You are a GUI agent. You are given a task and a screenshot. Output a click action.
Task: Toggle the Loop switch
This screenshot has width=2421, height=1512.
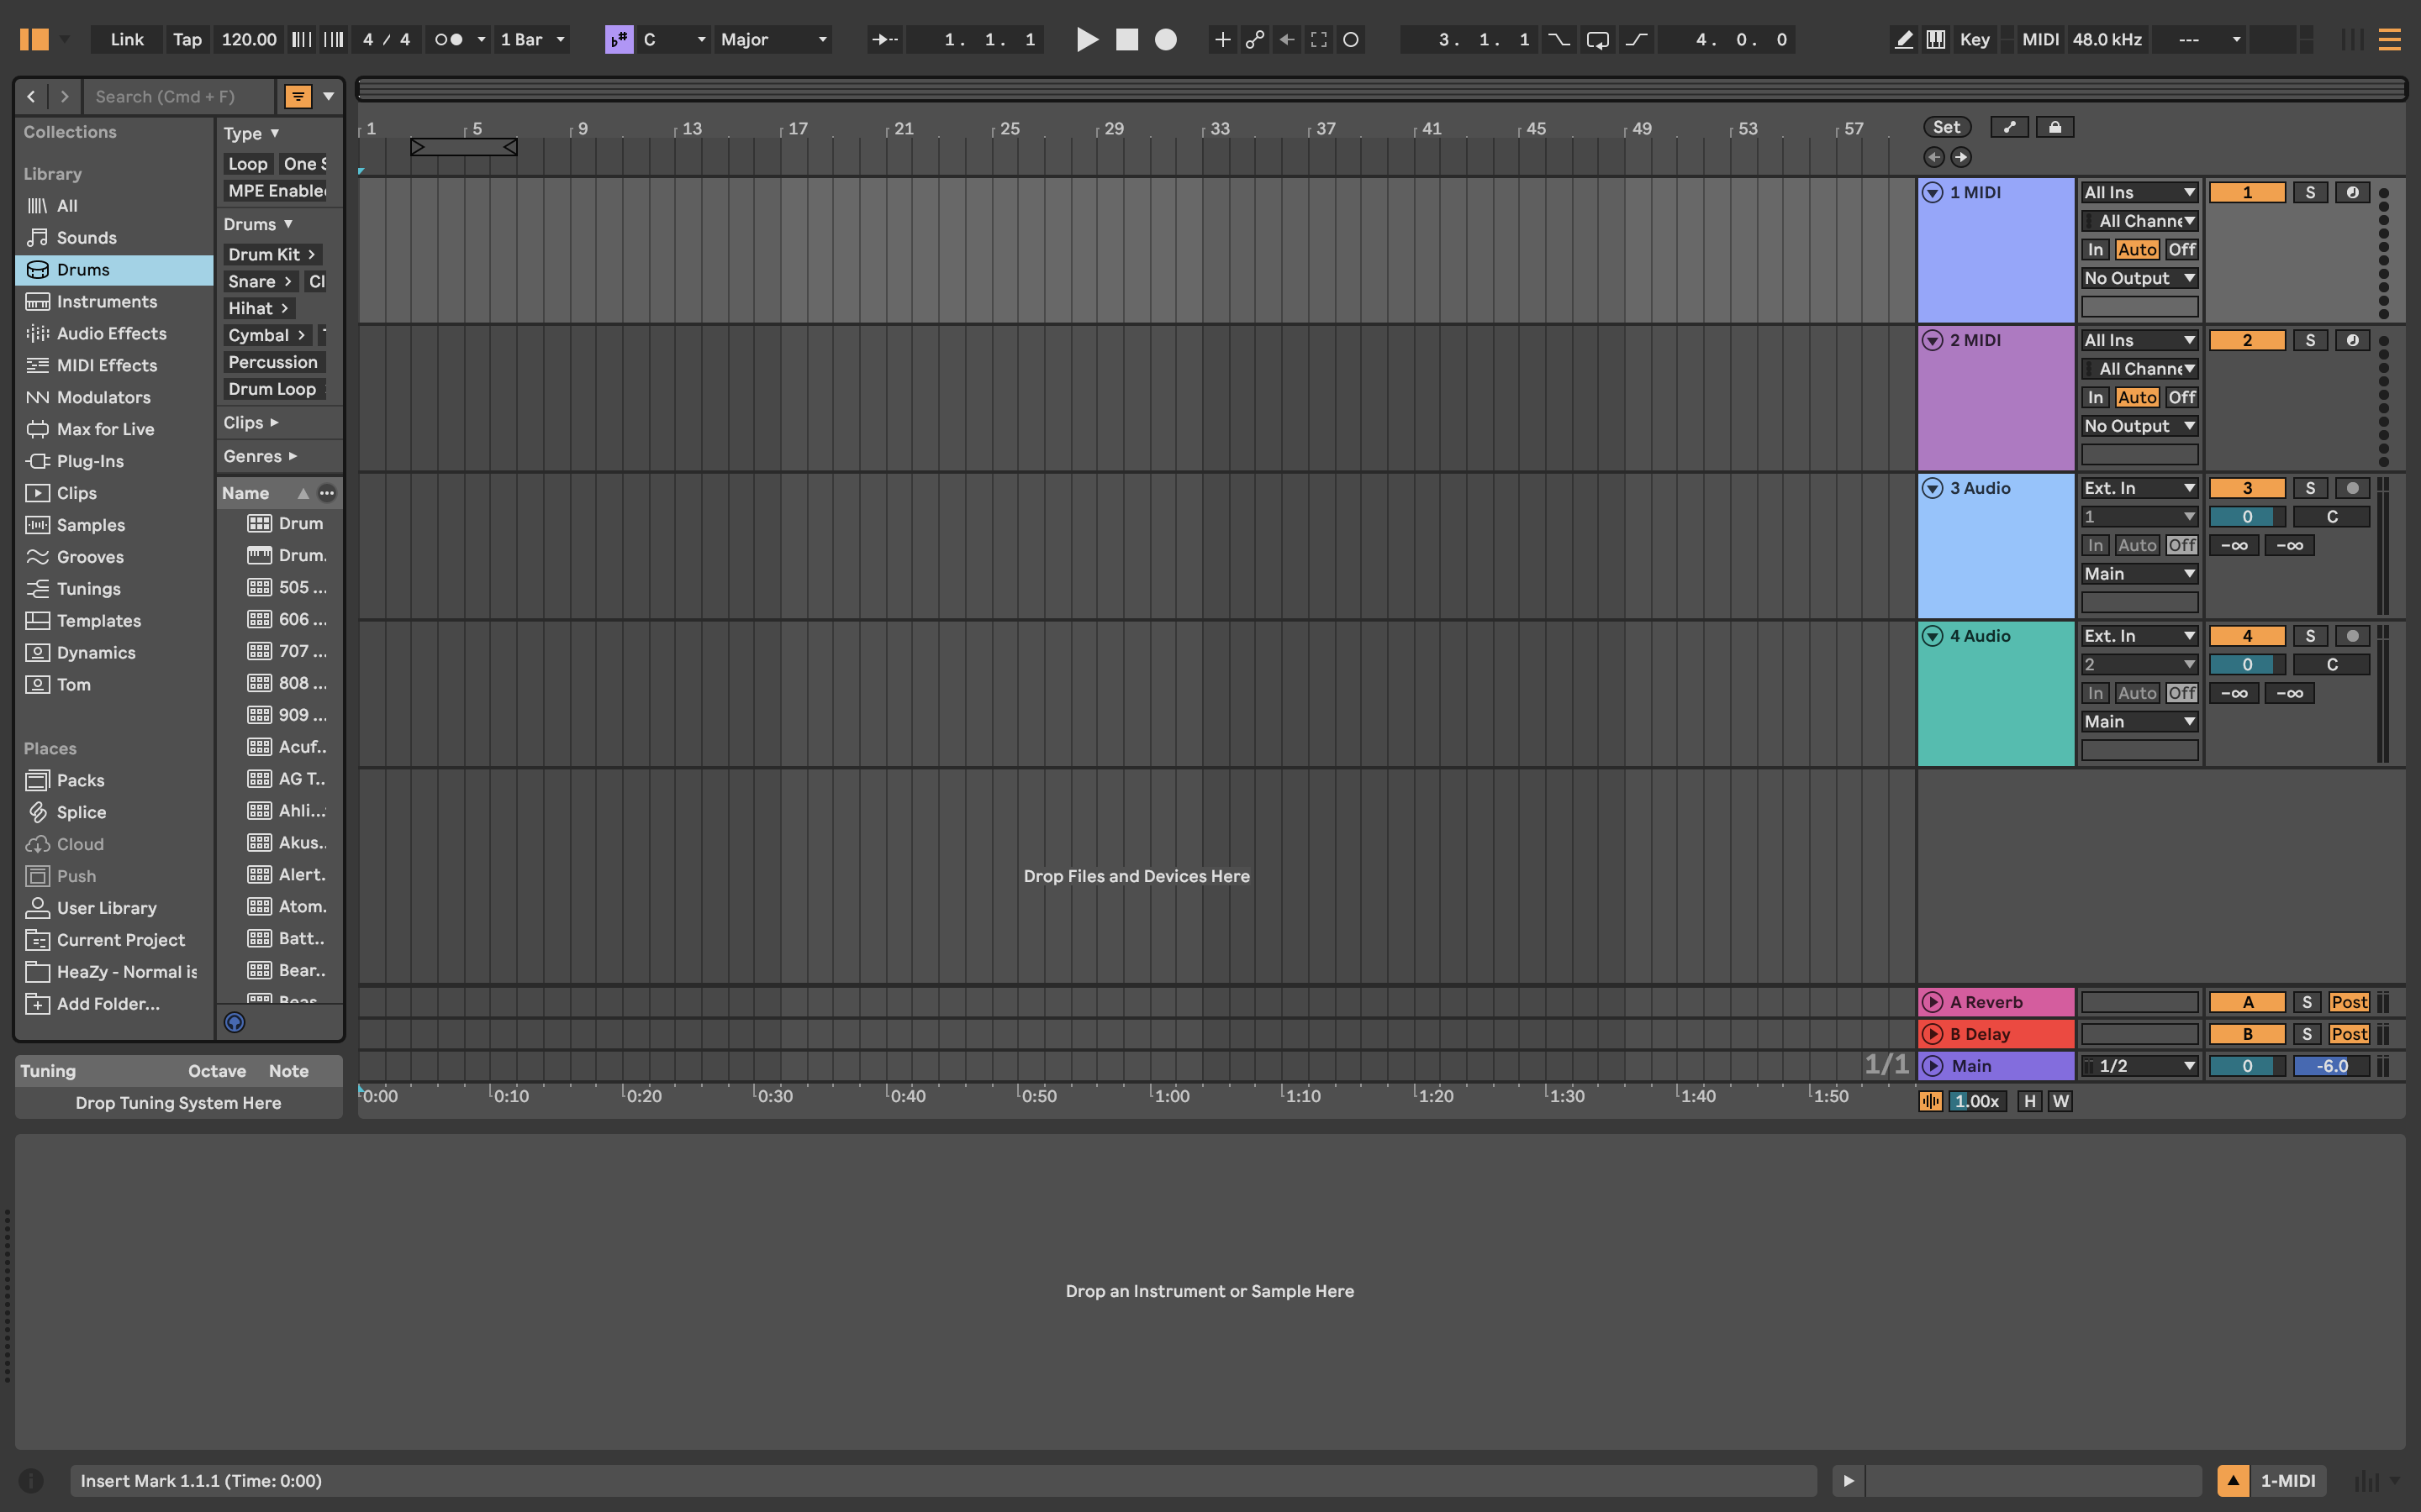click(1598, 39)
